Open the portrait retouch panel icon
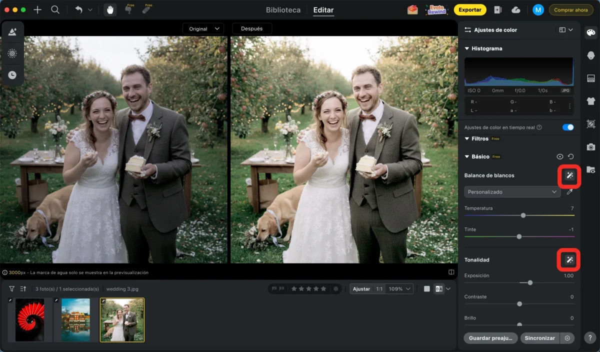The height and width of the screenshot is (352, 600). coord(590,55)
